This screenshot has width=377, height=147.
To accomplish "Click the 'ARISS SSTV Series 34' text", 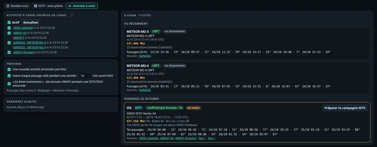I will pyautogui.click(x=141, y=113).
